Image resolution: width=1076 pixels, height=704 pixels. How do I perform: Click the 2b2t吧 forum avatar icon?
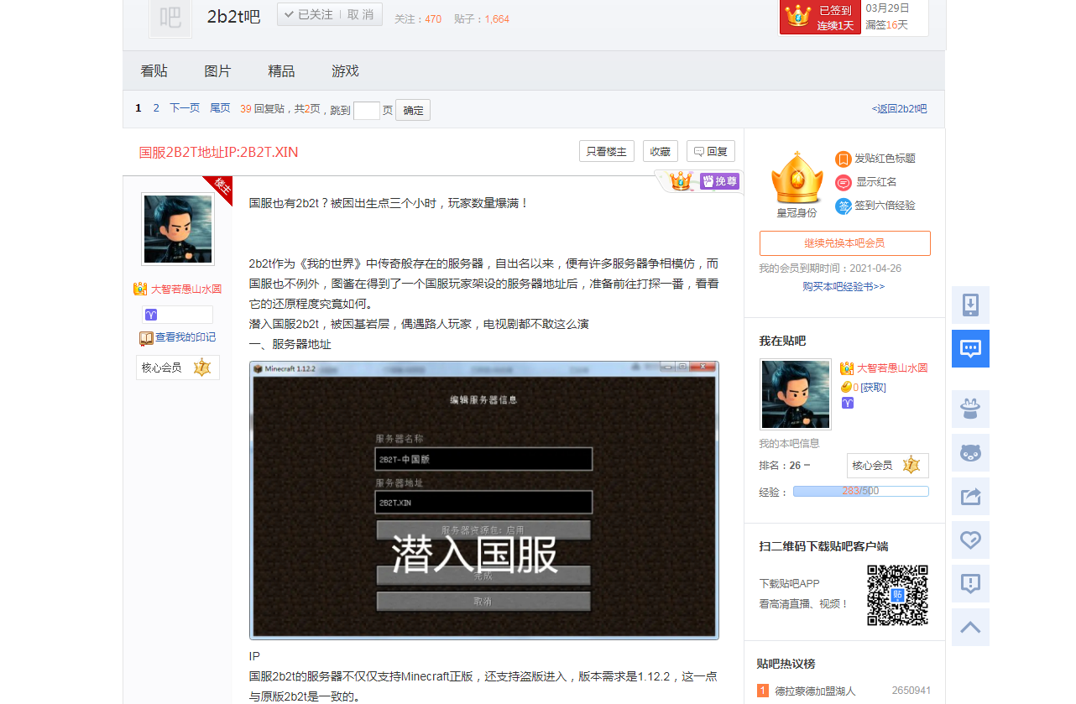click(x=170, y=18)
